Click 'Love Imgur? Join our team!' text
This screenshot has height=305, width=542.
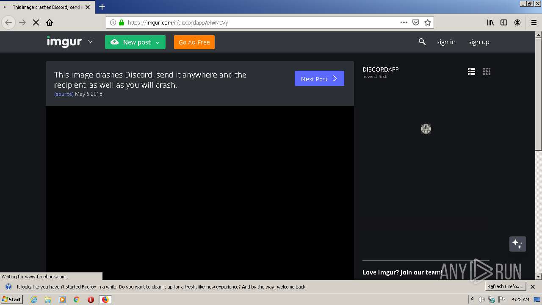pyautogui.click(x=402, y=272)
